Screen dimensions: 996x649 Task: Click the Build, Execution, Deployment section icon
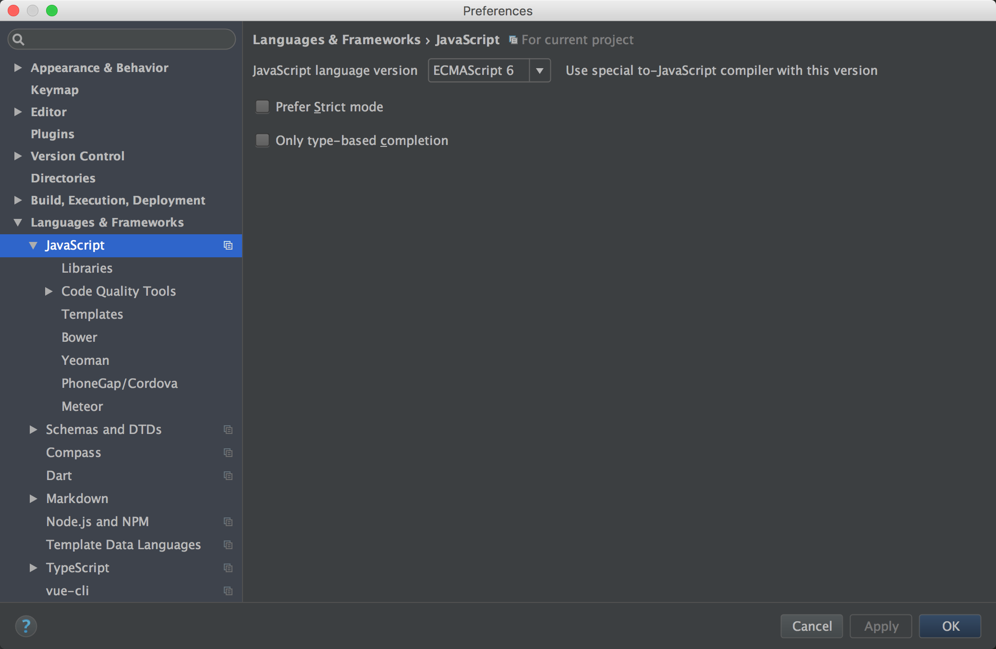pos(18,200)
